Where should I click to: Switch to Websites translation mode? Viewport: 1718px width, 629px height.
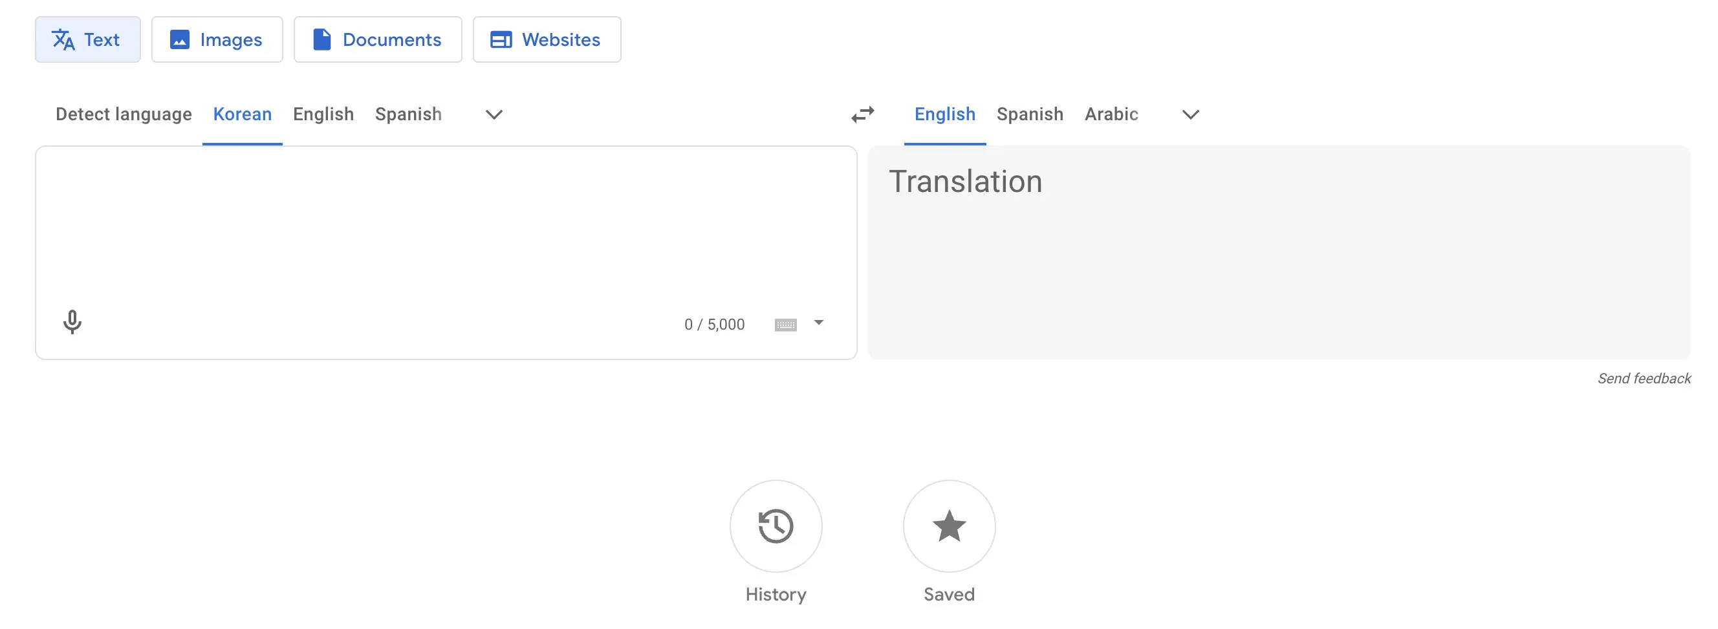(x=546, y=40)
